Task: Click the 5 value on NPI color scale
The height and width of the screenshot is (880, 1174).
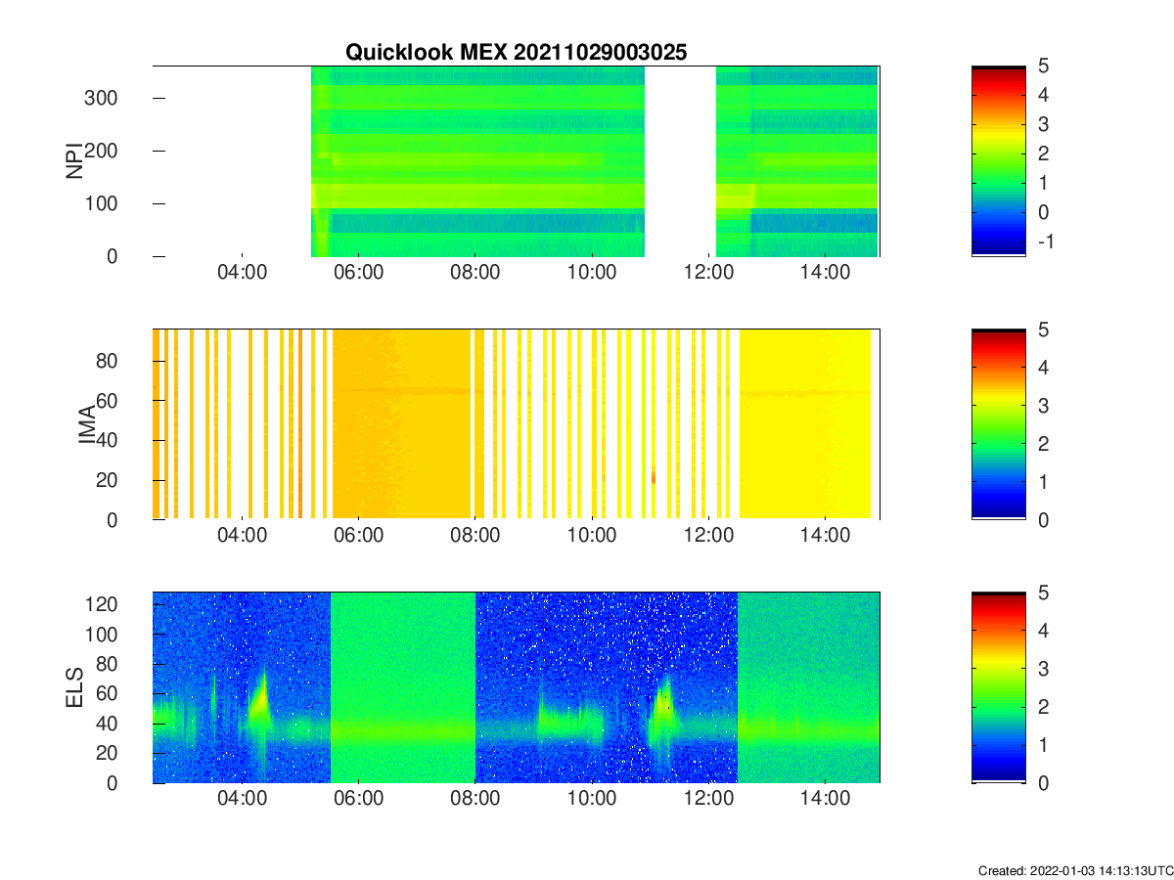Action: (1044, 66)
